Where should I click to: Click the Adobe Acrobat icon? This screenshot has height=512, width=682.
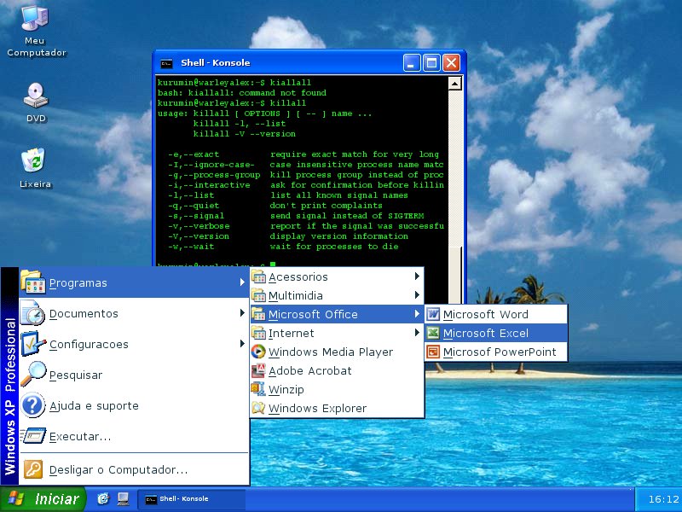coord(258,370)
